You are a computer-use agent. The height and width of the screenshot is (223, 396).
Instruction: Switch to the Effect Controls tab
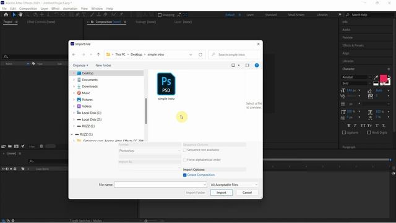pyautogui.click(x=41, y=22)
